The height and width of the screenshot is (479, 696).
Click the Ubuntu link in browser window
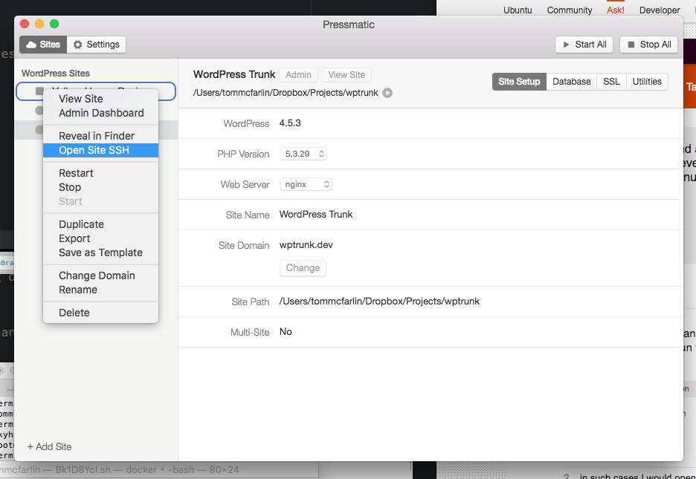coord(518,10)
